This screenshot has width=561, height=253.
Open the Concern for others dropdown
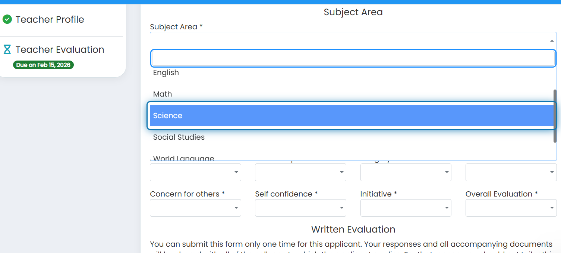point(195,208)
